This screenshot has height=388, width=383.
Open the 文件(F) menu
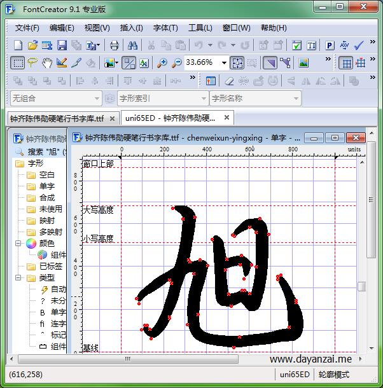click(x=27, y=28)
